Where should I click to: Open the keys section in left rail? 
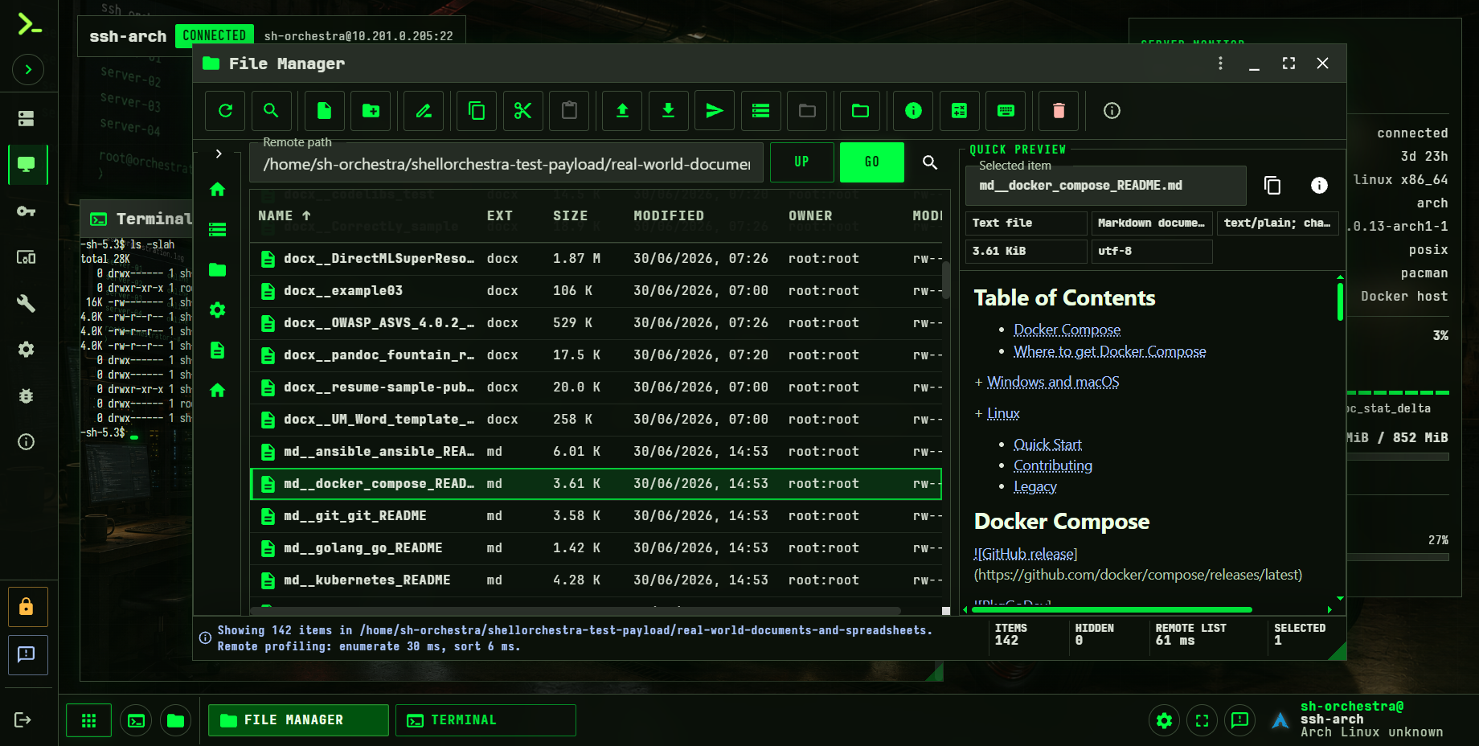26,211
